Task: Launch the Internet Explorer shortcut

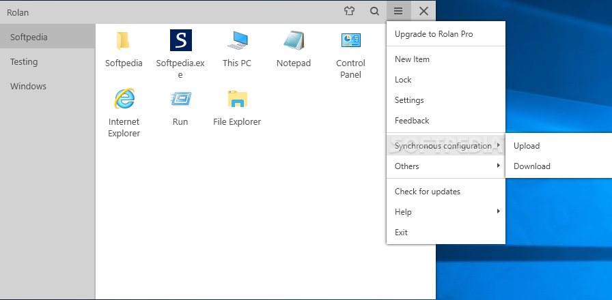Action: click(x=124, y=112)
